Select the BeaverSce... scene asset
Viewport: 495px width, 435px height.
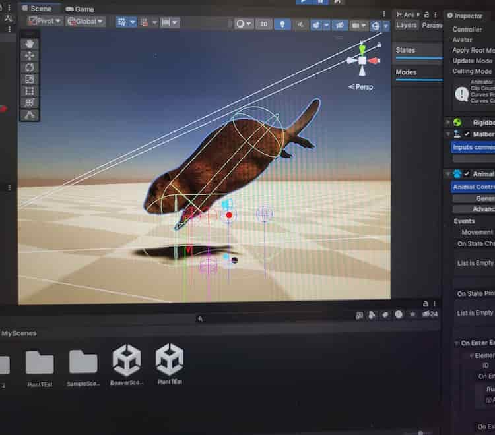click(x=127, y=364)
